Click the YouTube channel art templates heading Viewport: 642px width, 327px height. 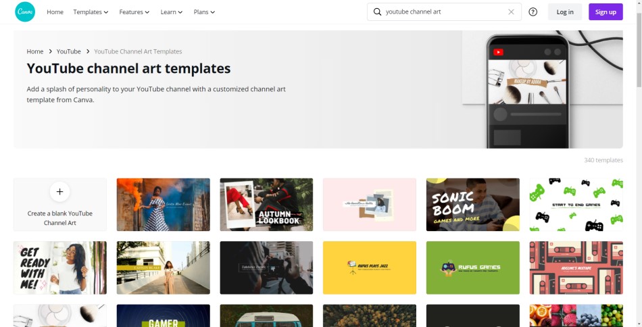pyautogui.click(x=128, y=68)
